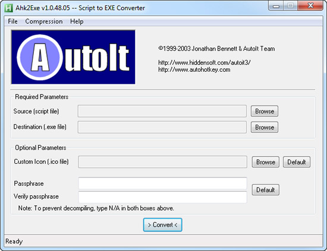Open the Compression menu
The height and width of the screenshot is (251, 327).
[44, 21]
